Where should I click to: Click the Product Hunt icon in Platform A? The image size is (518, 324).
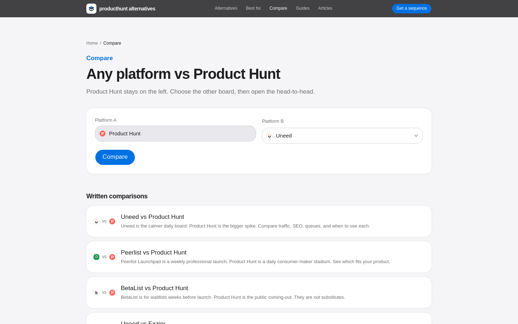103,134
